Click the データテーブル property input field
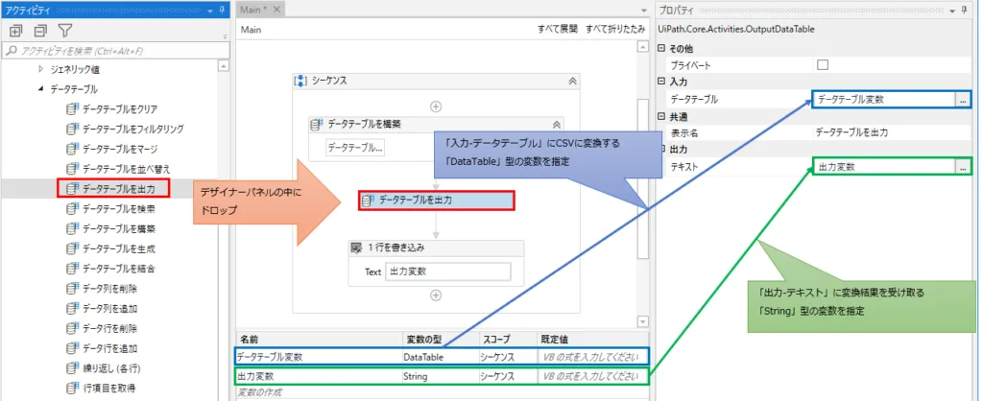The height and width of the screenshot is (401, 983). 884,100
